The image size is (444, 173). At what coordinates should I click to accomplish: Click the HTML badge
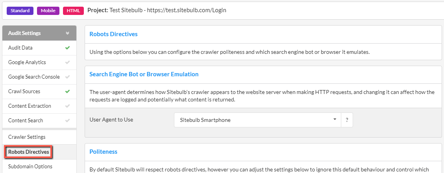coord(73,11)
